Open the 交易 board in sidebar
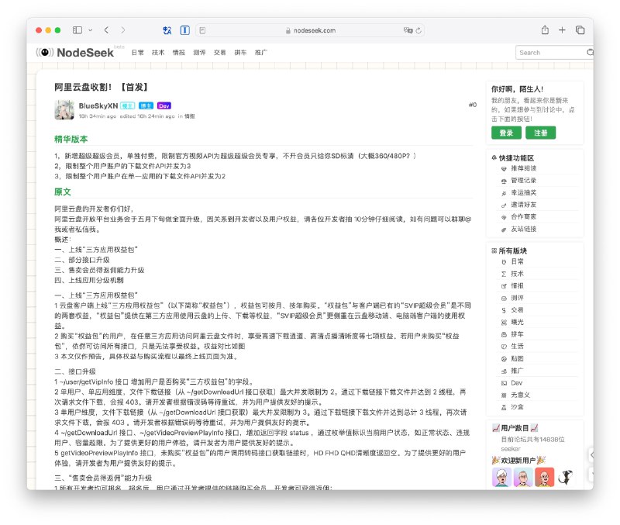The width and height of the screenshot is (620, 525). click(x=517, y=310)
